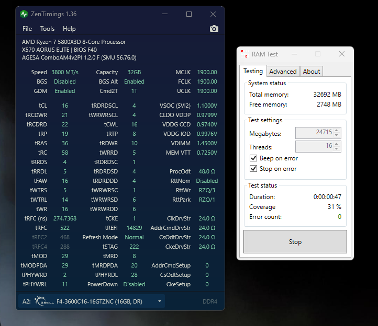This screenshot has width=378, height=326.
Task: Click the Coverage value 31 %
Action: click(x=335, y=207)
